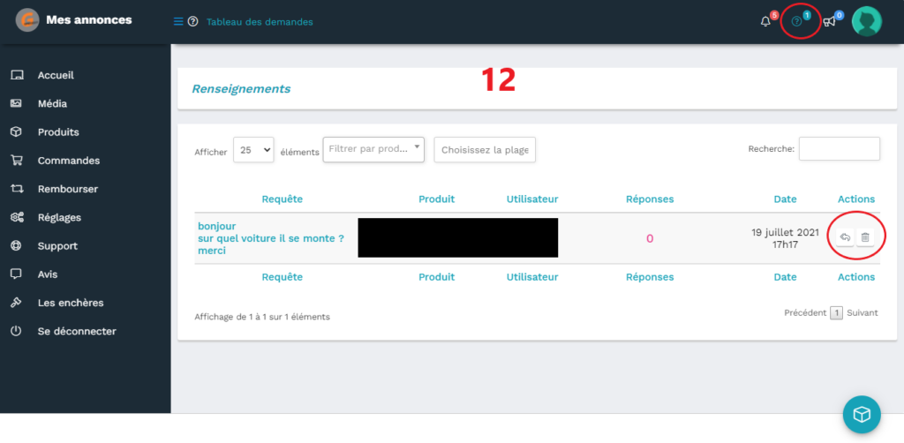Click the Réglages gears icon
This screenshot has width=904, height=443.
pos(17,217)
